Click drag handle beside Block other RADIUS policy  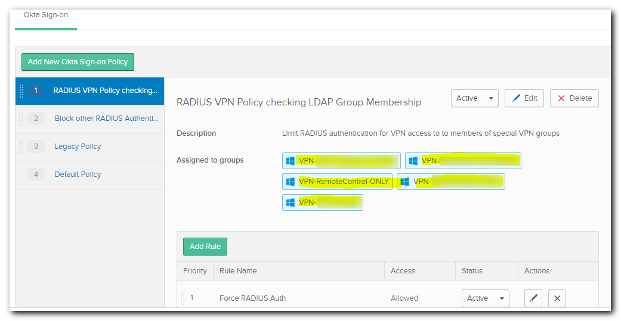tap(21, 119)
